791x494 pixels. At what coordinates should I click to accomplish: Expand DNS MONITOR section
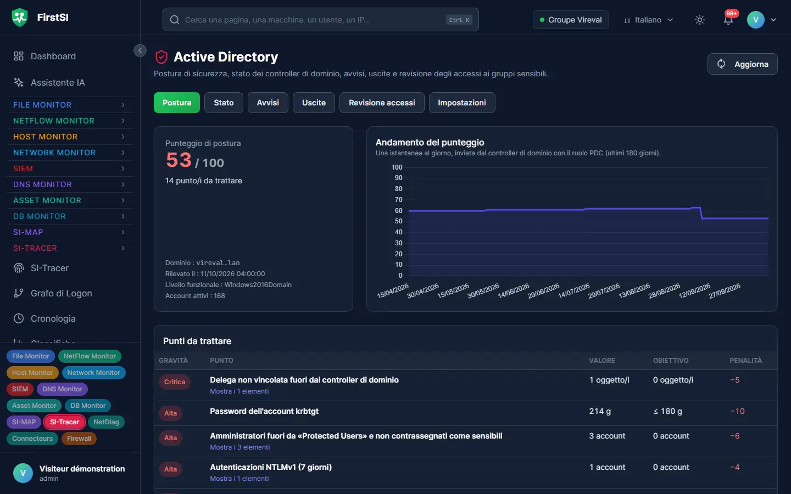click(x=70, y=184)
